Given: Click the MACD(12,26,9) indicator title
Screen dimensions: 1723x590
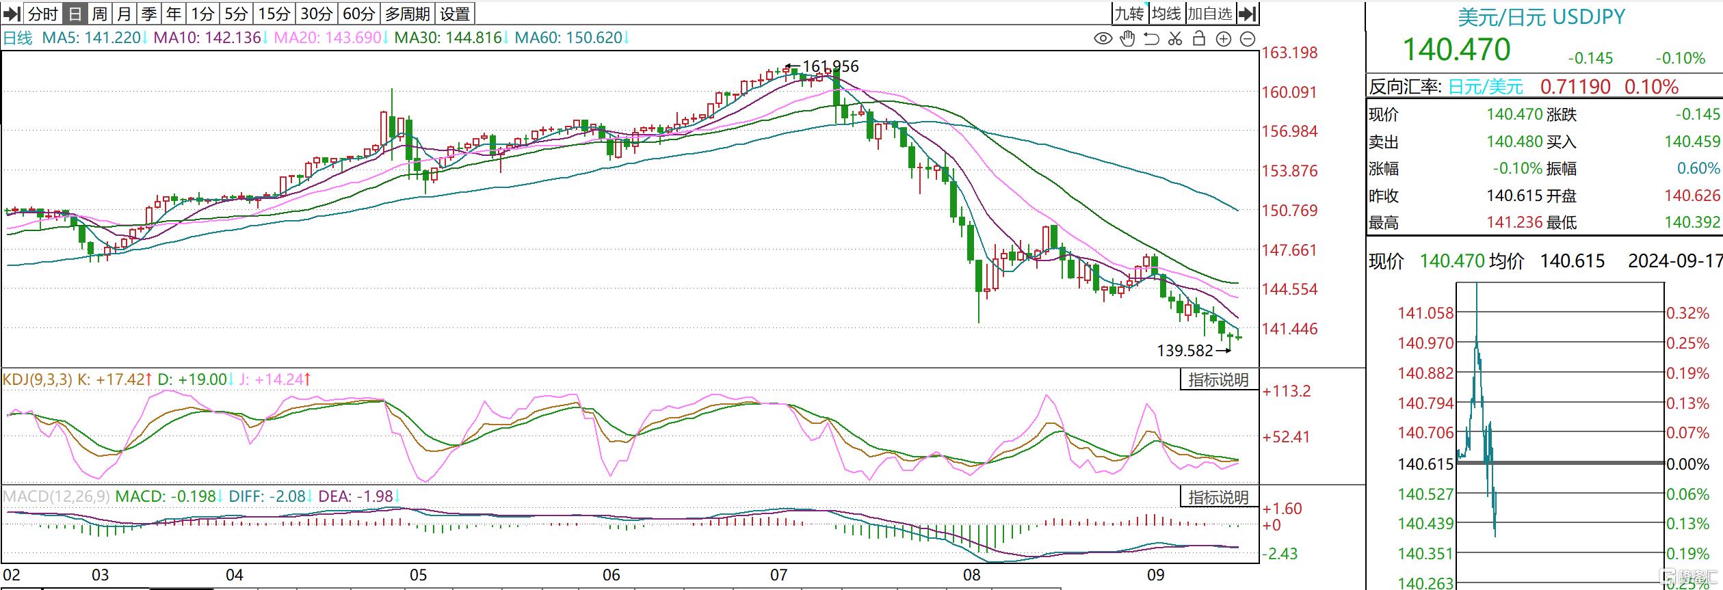Looking at the screenshot, I should click(56, 496).
